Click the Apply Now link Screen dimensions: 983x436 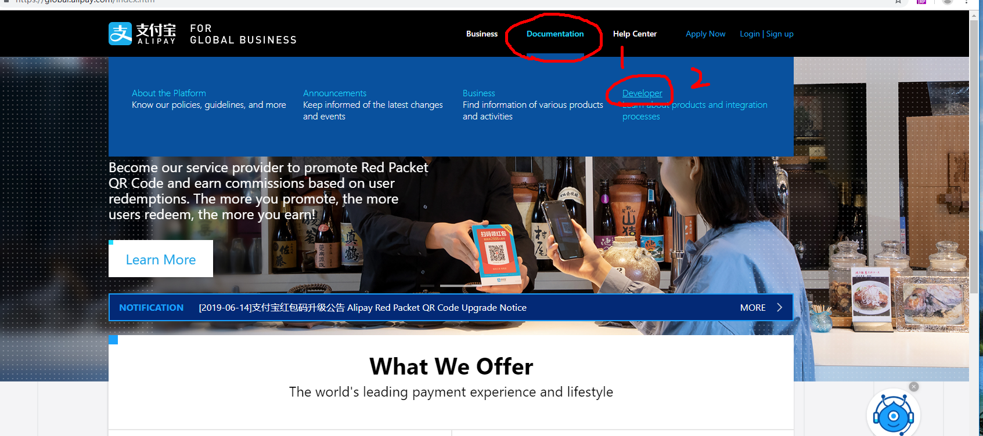(x=705, y=34)
